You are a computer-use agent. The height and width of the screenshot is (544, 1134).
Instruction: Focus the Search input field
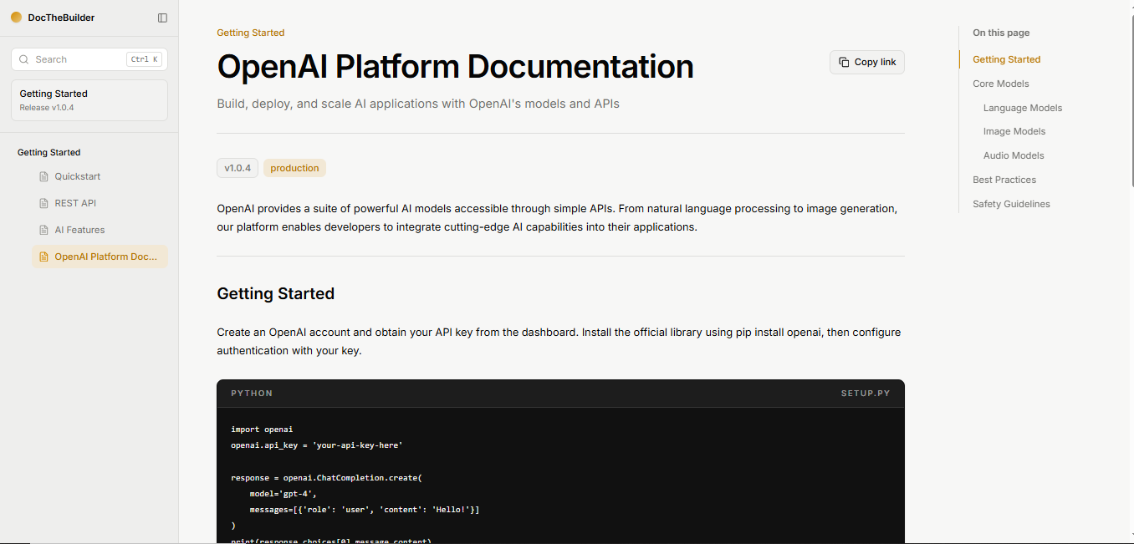(x=89, y=59)
